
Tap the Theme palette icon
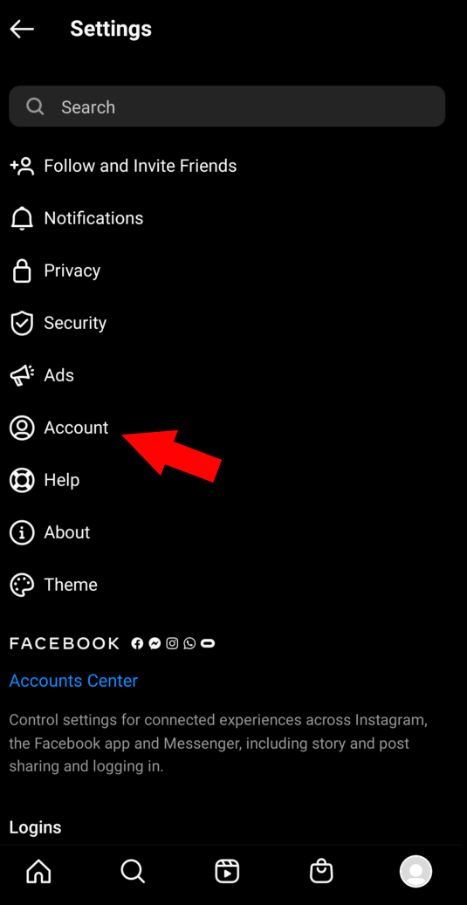tap(22, 585)
